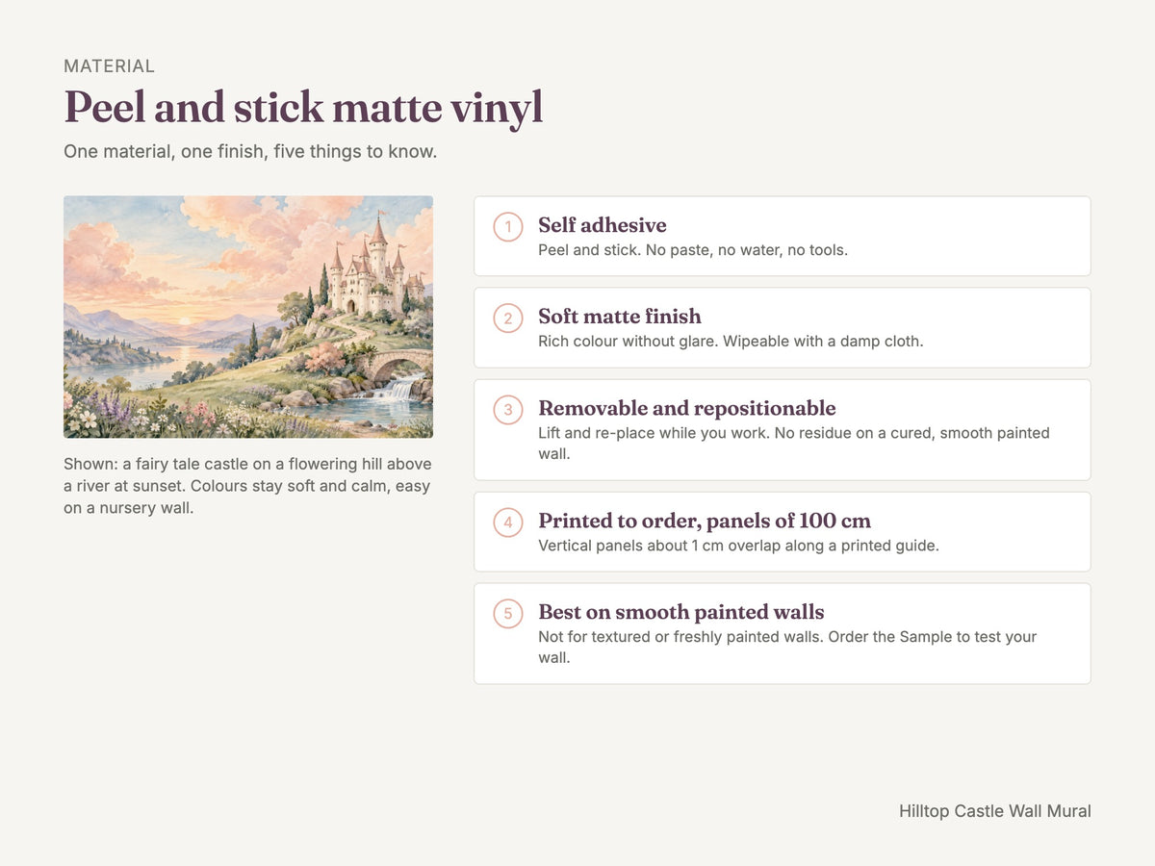Click the circled number 3 icon

[x=508, y=410]
